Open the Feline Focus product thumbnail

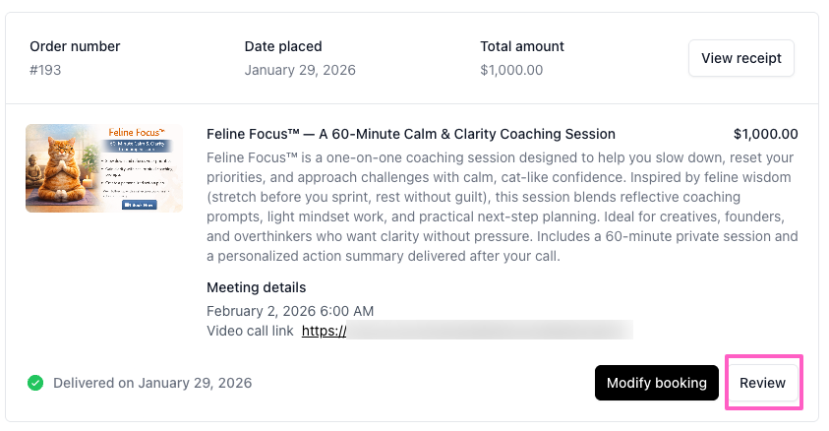(x=103, y=167)
